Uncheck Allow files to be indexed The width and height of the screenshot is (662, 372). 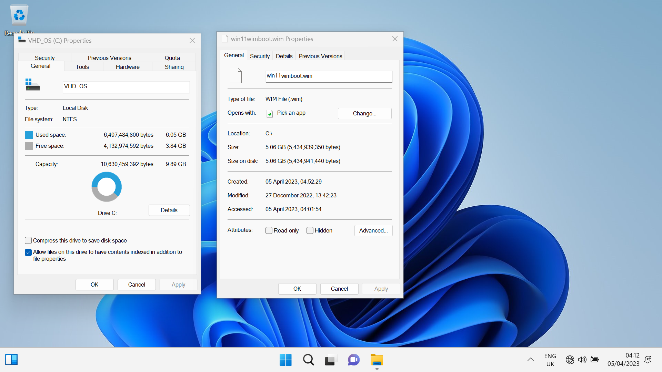tap(28, 252)
